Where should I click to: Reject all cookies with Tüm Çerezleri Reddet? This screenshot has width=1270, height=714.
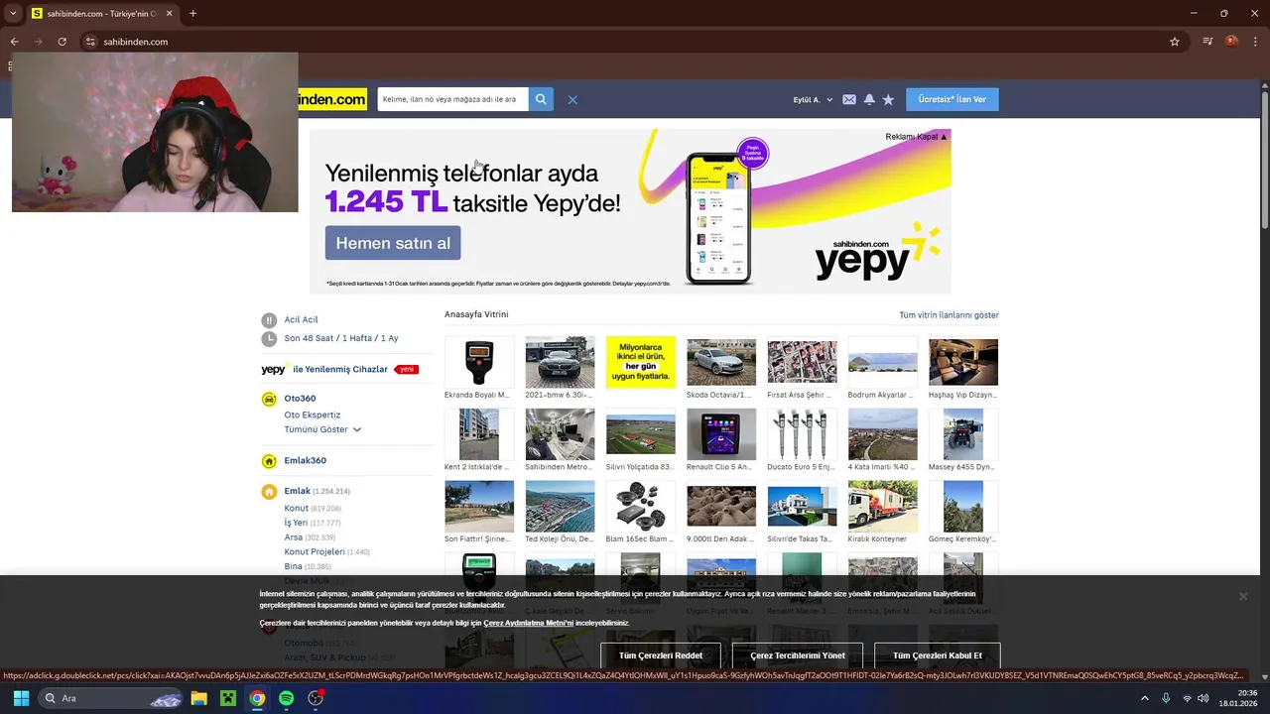pos(661,655)
